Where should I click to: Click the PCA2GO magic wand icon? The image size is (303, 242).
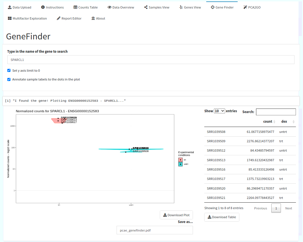click(x=245, y=7)
